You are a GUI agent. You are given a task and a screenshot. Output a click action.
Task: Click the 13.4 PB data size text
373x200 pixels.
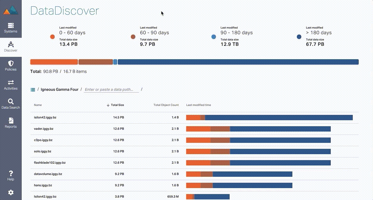click(x=68, y=44)
